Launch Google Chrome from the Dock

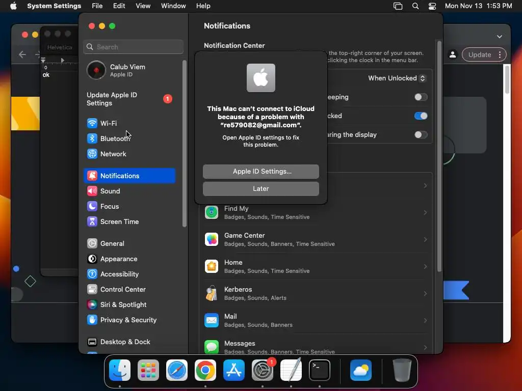pos(205,370)
